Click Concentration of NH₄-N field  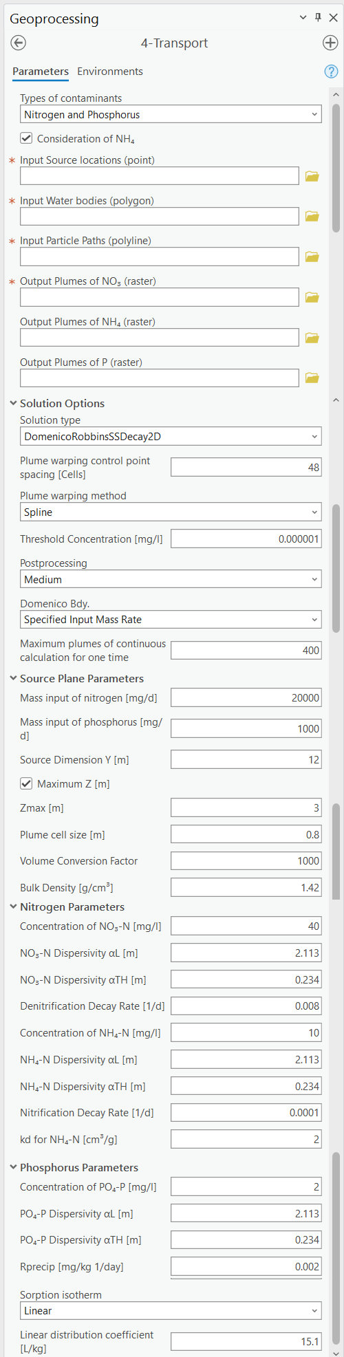[x=246, y=1032]
